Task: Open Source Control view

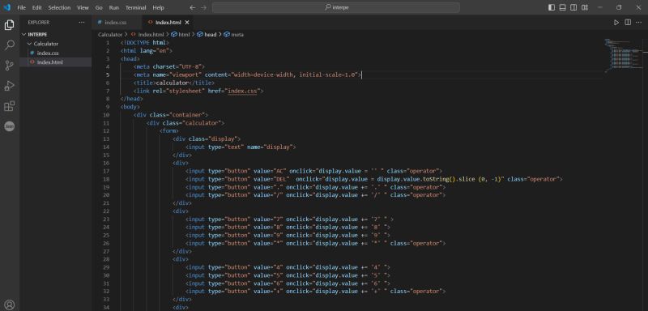Action: pyautogui.click(x=9, y=66)
